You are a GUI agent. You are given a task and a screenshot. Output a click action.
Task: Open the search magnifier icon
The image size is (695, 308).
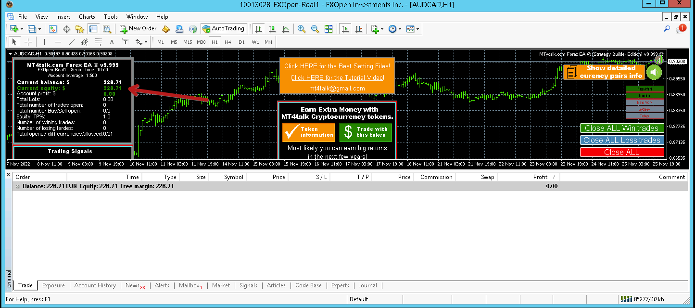tap(667, 29)
